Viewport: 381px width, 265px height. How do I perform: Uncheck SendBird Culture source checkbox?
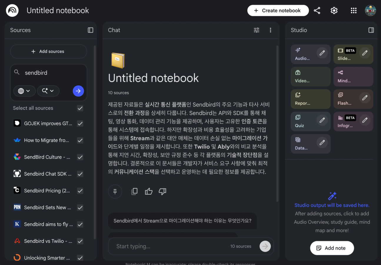tap(80, 157)
